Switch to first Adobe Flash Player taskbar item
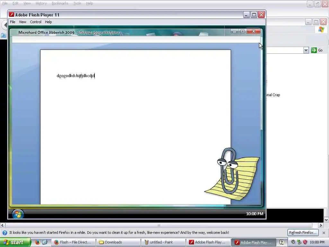The height and width of the screenshot is (247, 329). point(208,242)
